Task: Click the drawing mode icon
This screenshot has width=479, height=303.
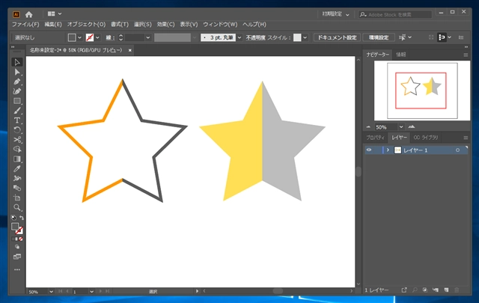Action: 17,247
